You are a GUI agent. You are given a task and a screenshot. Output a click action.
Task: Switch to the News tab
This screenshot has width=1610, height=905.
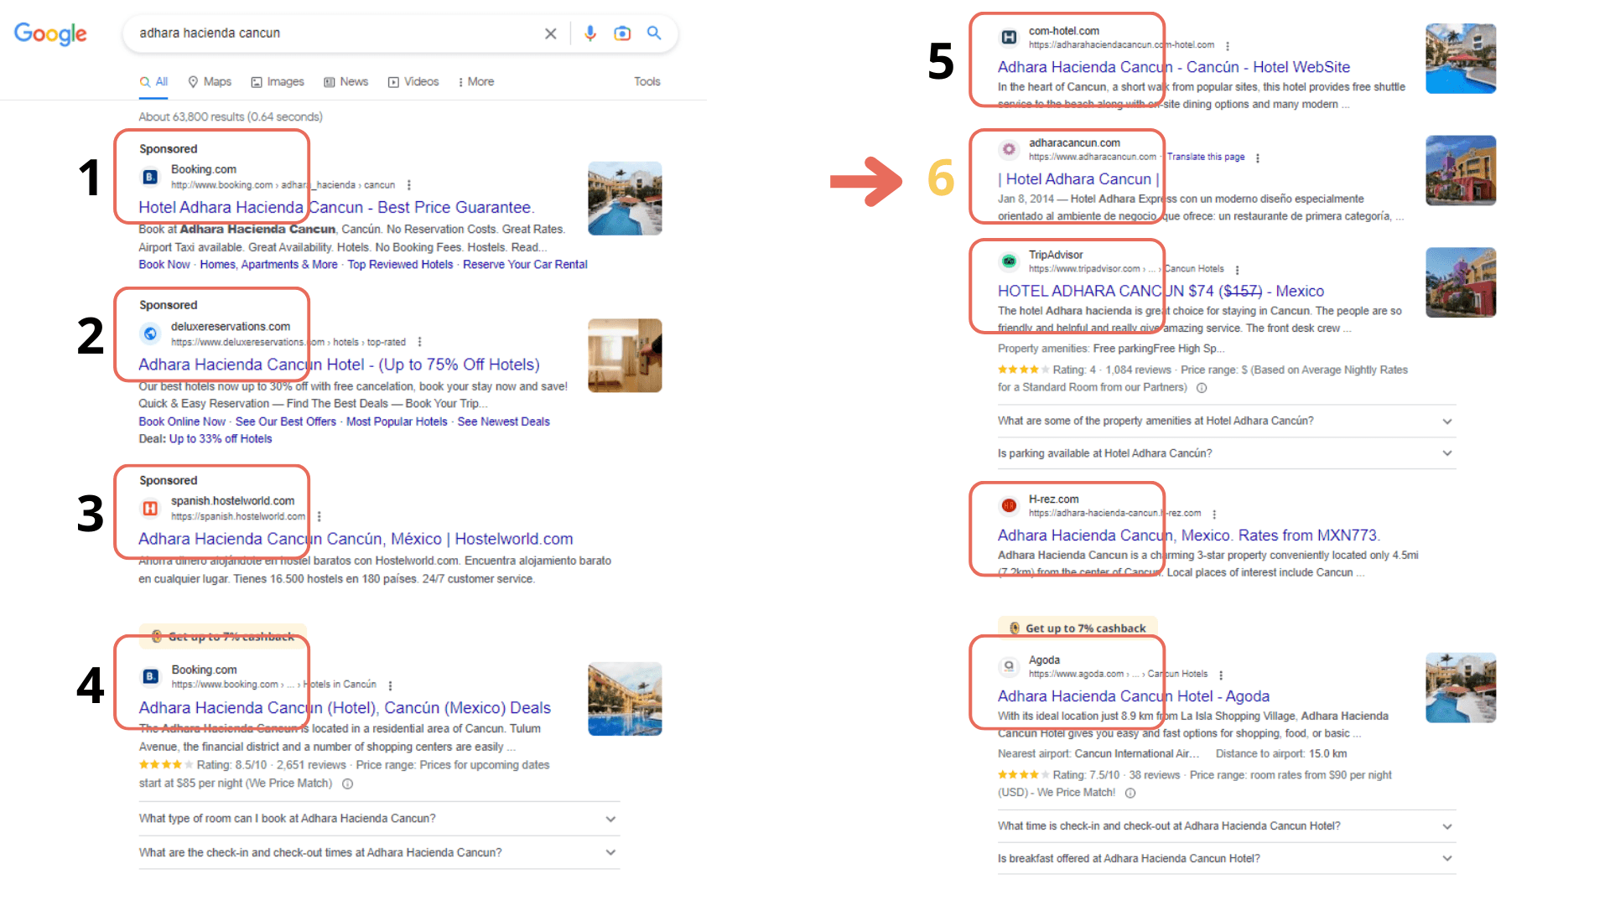click(x=346, y=82)
